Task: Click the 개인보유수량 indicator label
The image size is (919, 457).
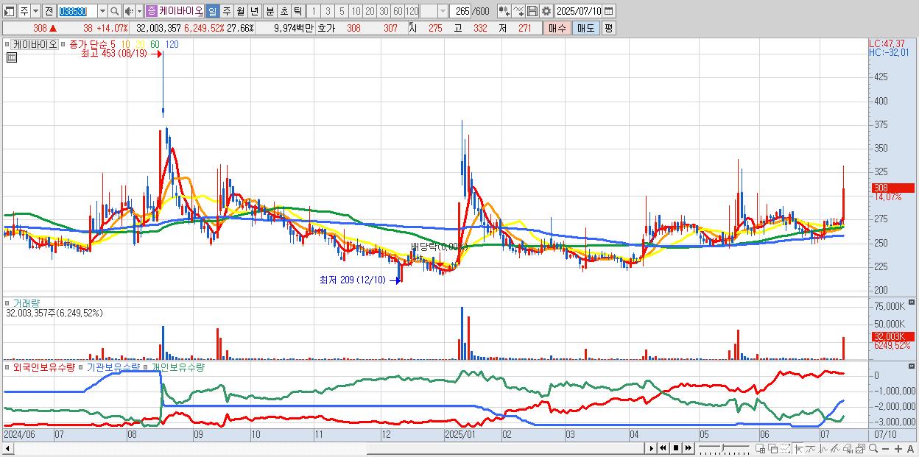Action: tap(177, 366)
